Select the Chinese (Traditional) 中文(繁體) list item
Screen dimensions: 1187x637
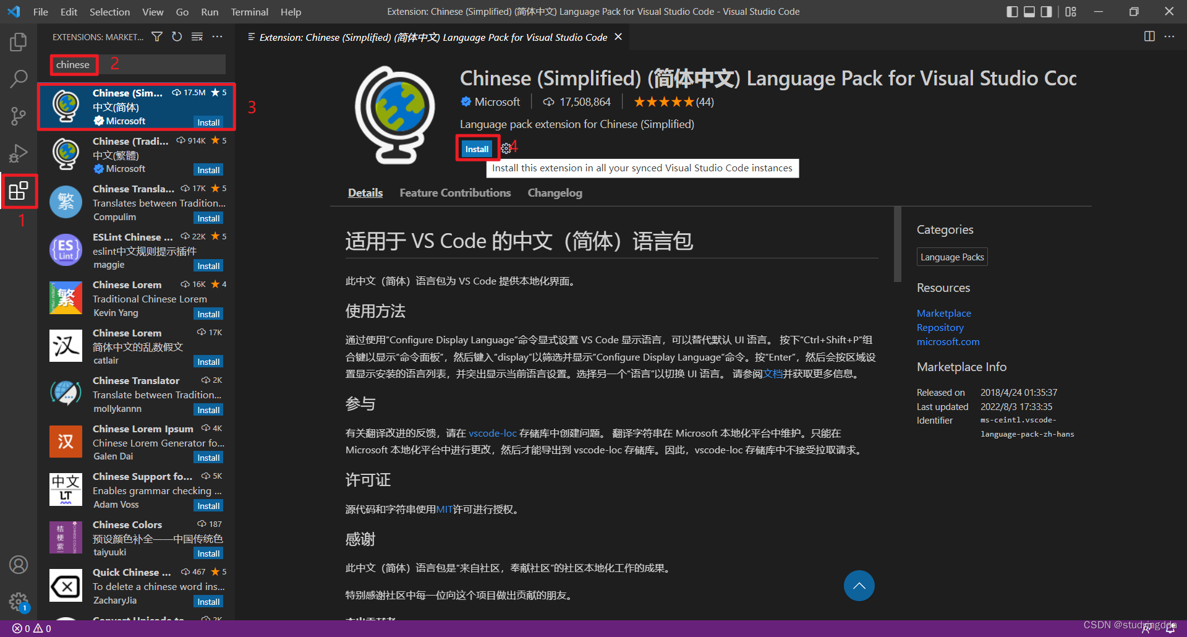point(137,155)
